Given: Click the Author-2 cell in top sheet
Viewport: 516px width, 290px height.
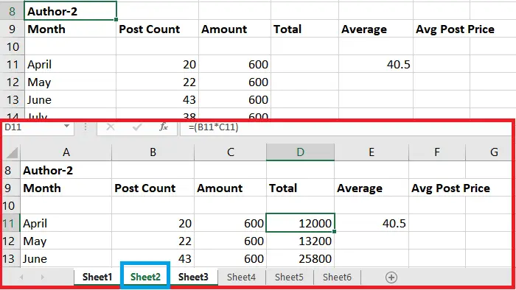Looking at the screenshot, I should coord(70,11).
